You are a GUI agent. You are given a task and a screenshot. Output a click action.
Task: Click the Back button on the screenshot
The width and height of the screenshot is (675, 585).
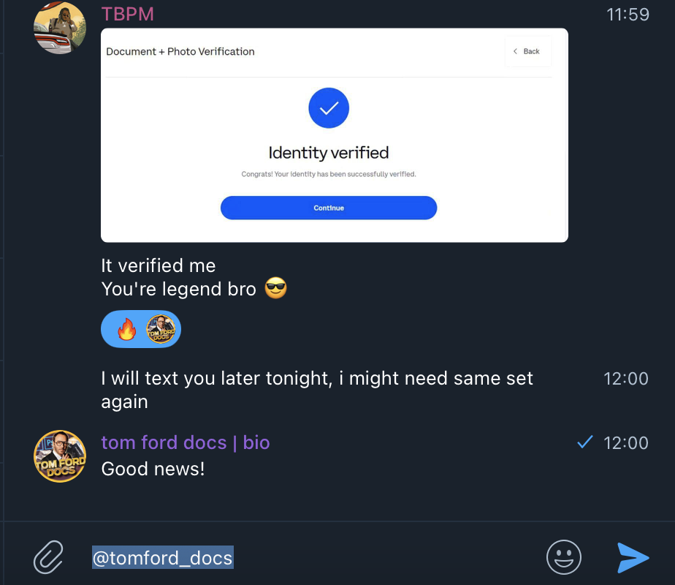[527, 51]
